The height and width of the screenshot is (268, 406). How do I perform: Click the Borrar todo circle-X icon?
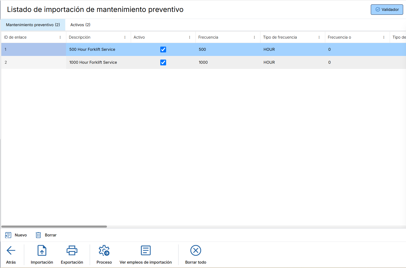196,250
